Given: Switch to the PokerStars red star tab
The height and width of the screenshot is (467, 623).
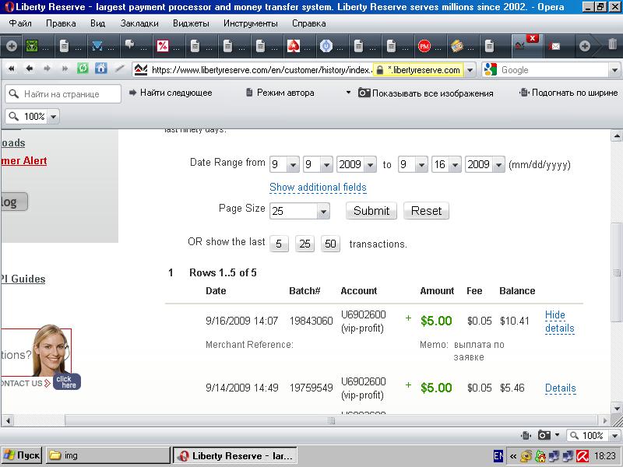Looking at the screenshot, I should point(294,46).
